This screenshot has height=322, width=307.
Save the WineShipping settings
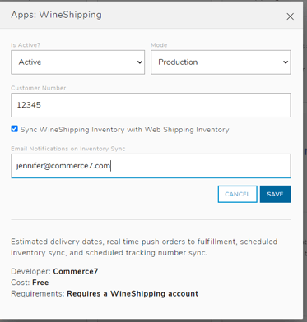[275, 194]
